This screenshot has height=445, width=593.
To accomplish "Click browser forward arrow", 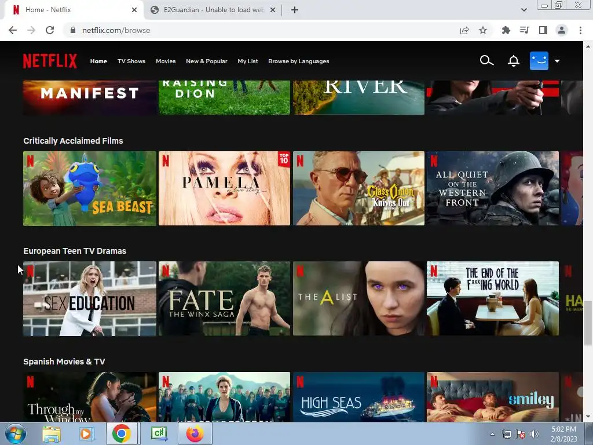I will pyautogui.click(x=31, y=30).
